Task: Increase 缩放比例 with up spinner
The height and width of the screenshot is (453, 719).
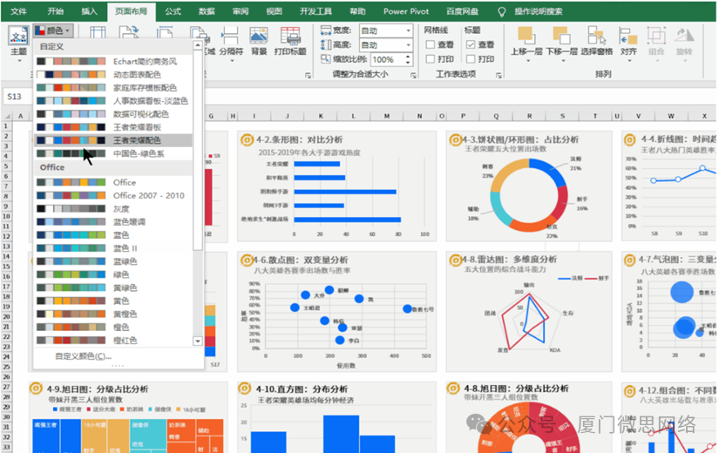Action: 408,57
